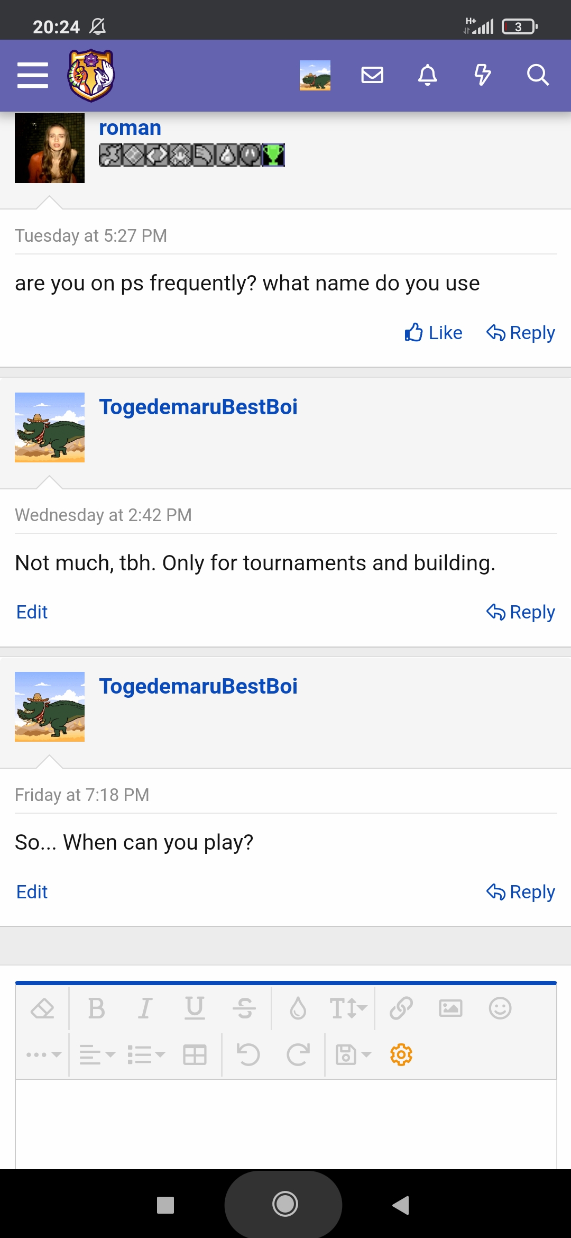Open the hamburger navigation menu
The image size is (571, 1238).
click(32, 75)
